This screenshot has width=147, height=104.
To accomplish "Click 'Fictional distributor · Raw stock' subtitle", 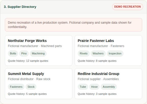I will coord(29,79).
